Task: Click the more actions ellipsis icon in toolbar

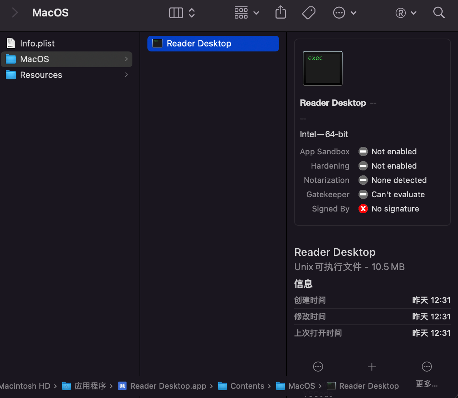Action: [339, 13]
